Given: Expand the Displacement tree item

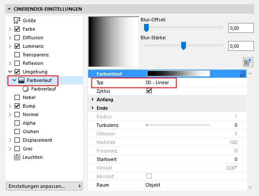Looking at the screenshot, I should tap(10, 140).
